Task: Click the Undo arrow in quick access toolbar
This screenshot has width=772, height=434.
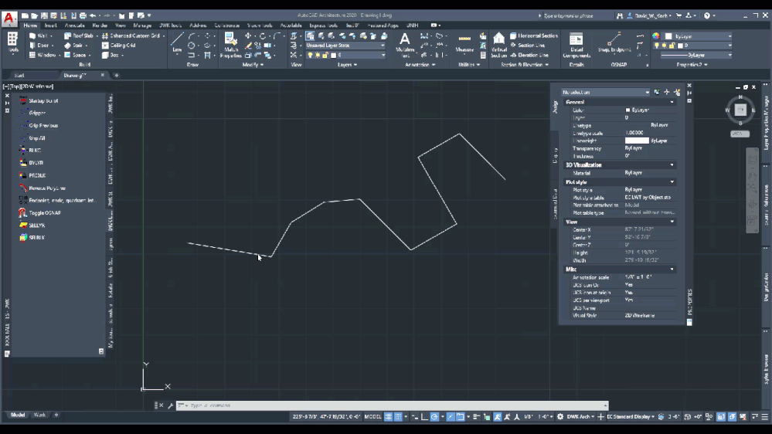Action: coord(93,15)
